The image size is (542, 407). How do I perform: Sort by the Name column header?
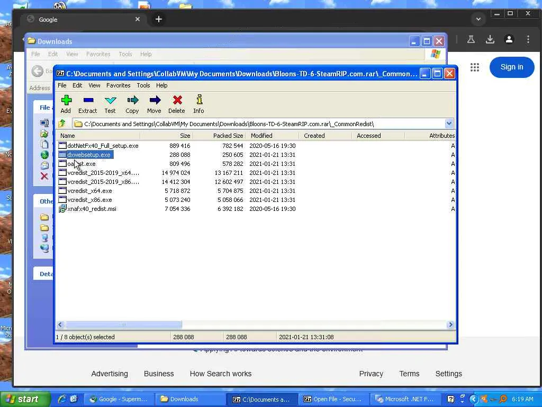point(98,136)
